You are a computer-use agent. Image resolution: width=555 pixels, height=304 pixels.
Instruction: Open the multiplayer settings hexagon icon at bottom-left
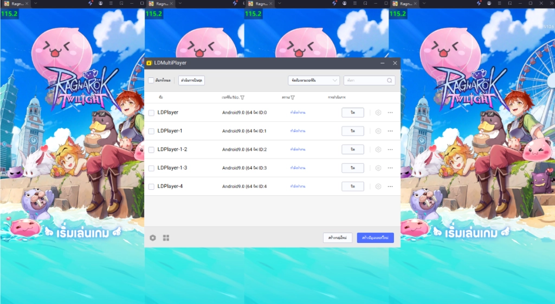point(153,238)
